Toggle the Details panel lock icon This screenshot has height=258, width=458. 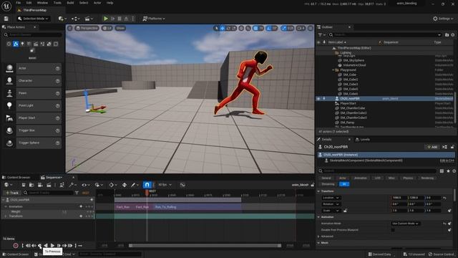pyautogui.click(x=452, y=147)
